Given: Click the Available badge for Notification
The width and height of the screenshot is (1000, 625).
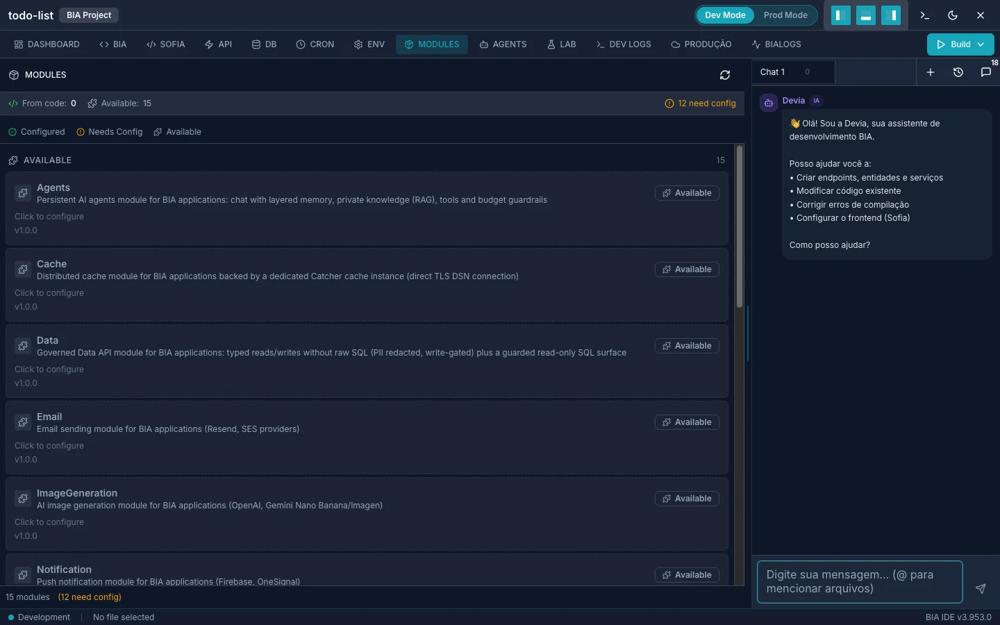Looking at the screenshot, I should [687, 575].
